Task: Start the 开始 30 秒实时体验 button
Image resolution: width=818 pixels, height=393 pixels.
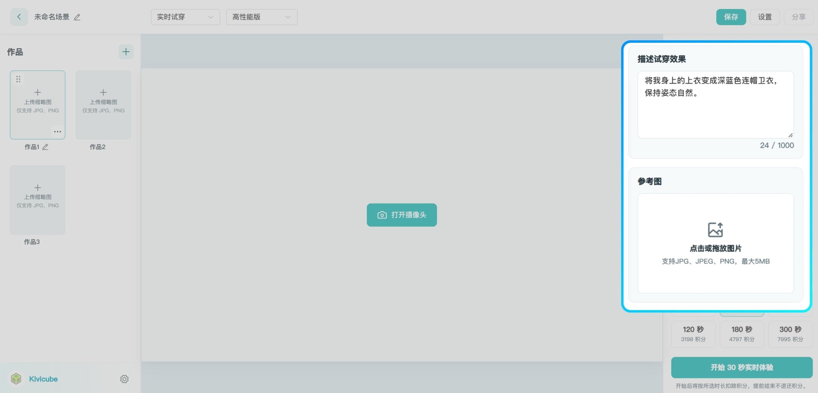Action: [x=742, y=367]
